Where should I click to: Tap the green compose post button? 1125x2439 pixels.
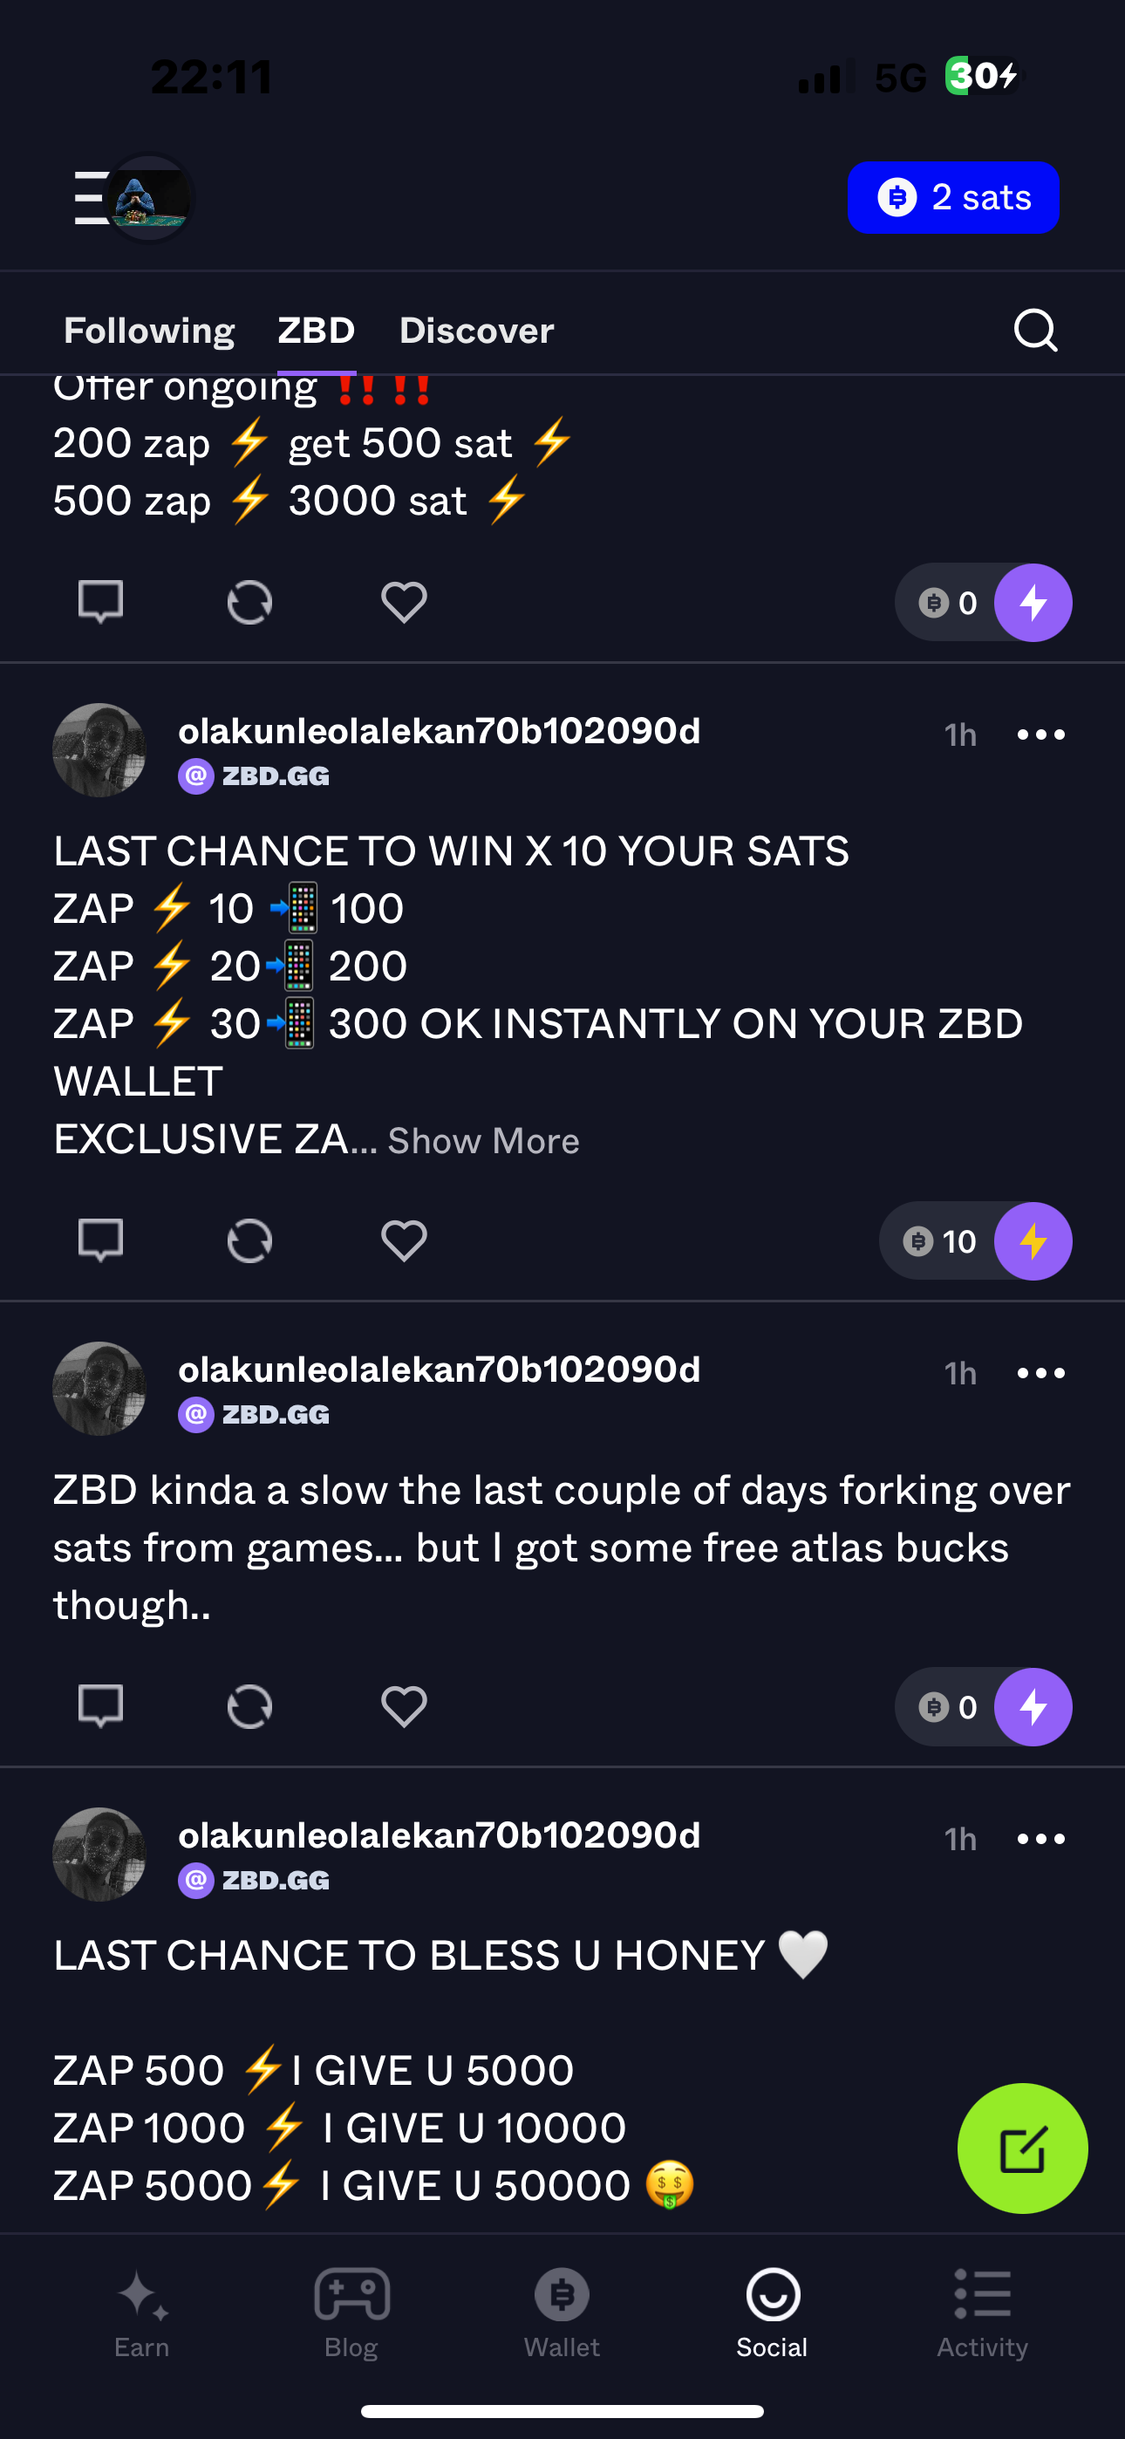coord(1022,2149)
